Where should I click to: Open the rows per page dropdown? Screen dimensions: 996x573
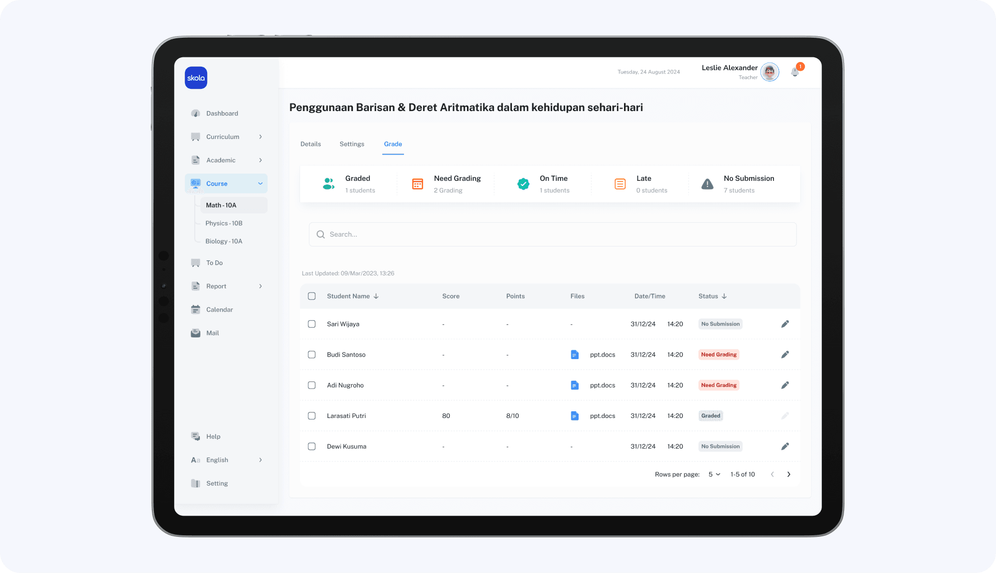pos(714,474)
